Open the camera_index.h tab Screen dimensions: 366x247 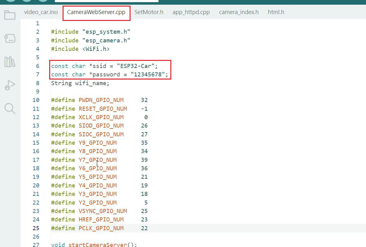239,12
